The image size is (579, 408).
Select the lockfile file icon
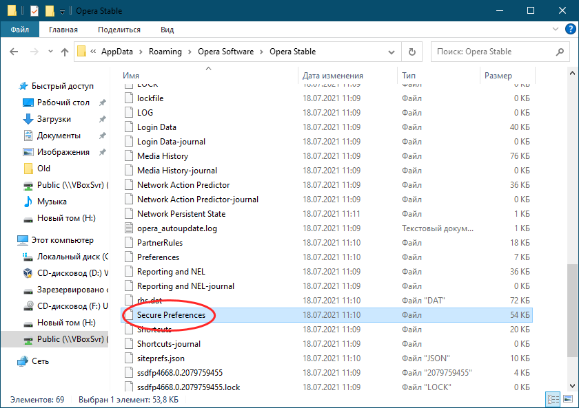point(128,98)
